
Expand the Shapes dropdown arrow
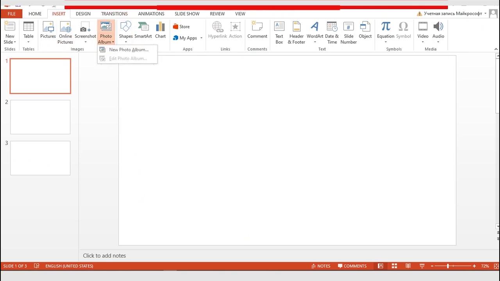126,42
